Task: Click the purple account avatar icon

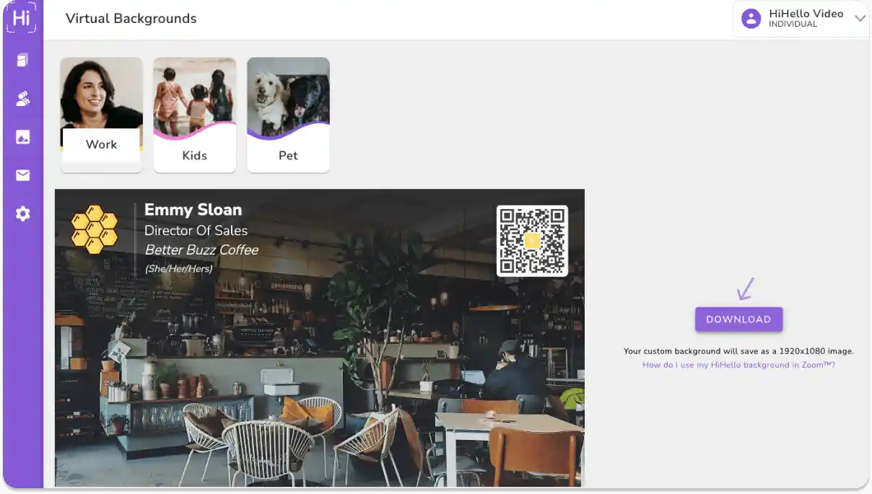Action: (751, 18)
